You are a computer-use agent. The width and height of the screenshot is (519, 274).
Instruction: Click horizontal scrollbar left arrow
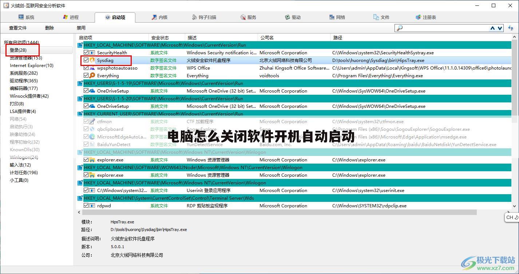pyautogui.click(x=80, y=212)
